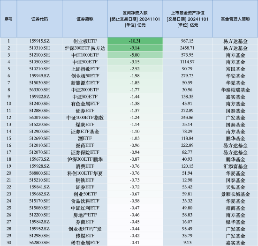Screen dimensions: 258x246
Task: Click the 汇添富基金 manager cell
Action: coord(235,166)
